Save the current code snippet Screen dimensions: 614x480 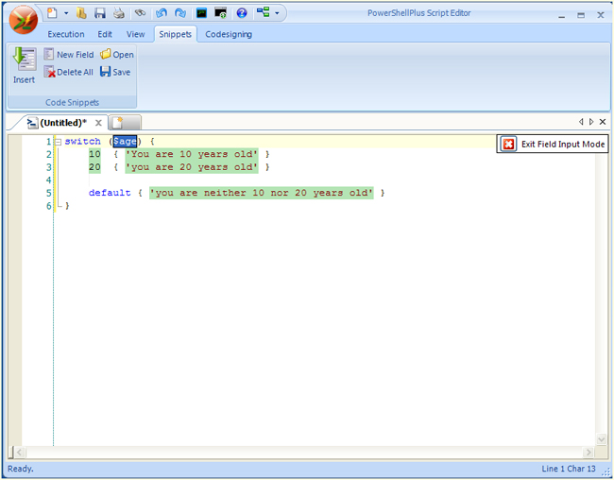tap(115, 72)
